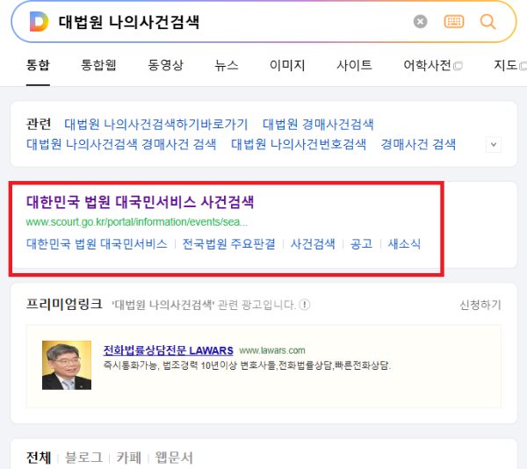
Task: Open sublink 전국법원 주요판결
Action: click(x=229, y=244)
